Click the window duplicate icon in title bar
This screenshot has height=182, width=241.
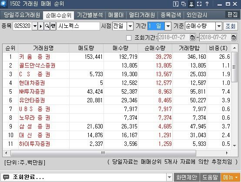click(184, 4)
